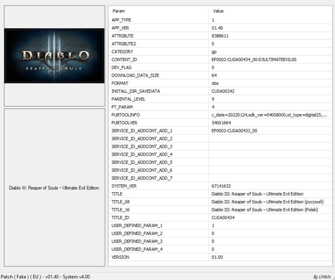Select the APP_VER parameter row

[120, 28]
